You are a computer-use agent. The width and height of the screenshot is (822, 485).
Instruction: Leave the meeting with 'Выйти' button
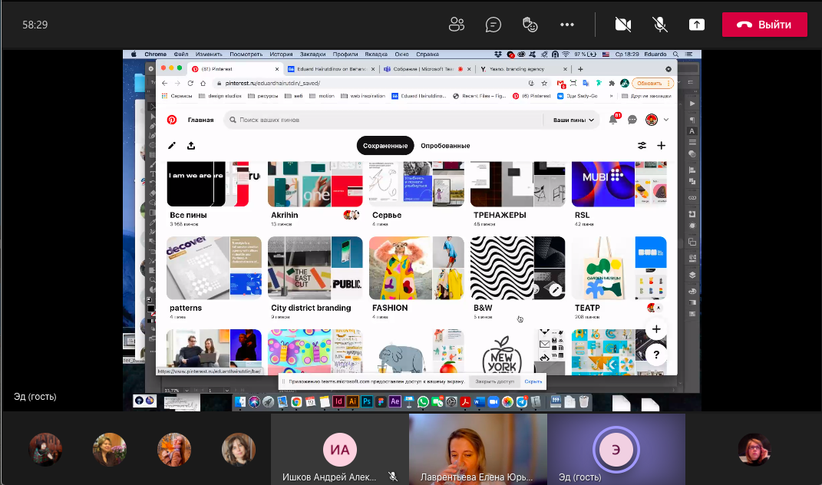coord(764,25)
